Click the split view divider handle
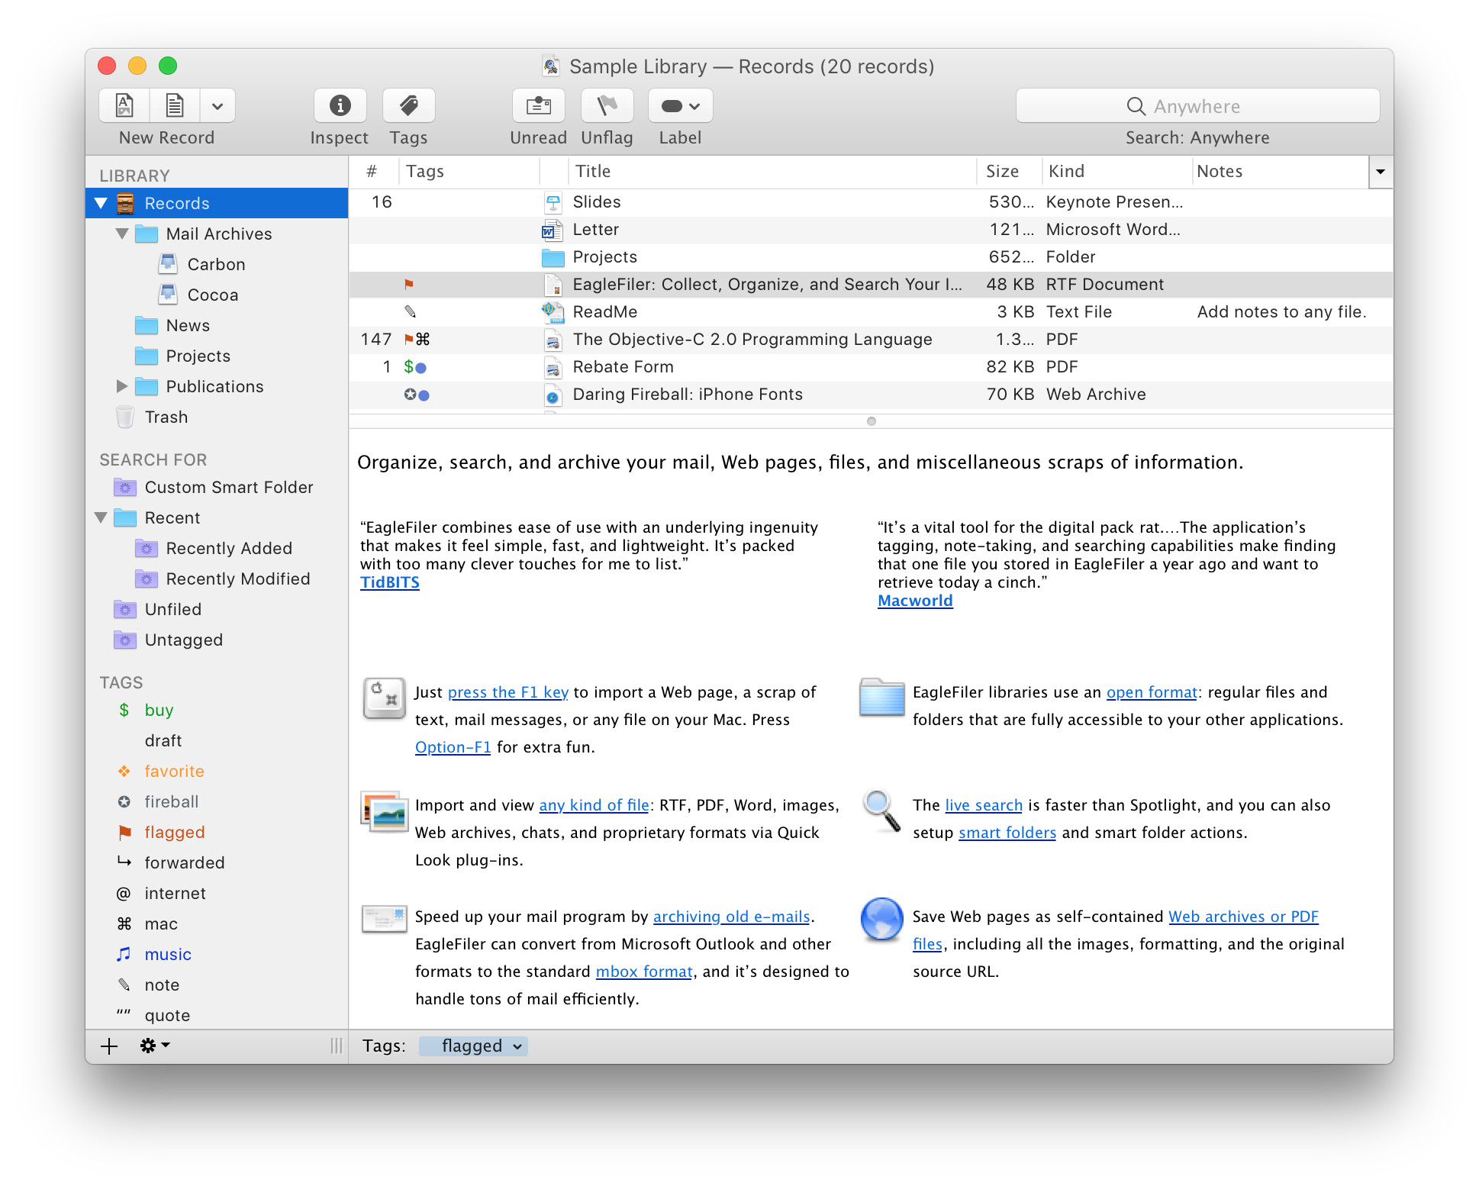This screenshot has width=1479, height=1186. [871, 421]
